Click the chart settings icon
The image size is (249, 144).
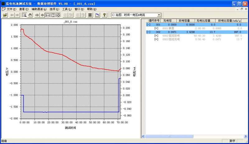point(97,15)
